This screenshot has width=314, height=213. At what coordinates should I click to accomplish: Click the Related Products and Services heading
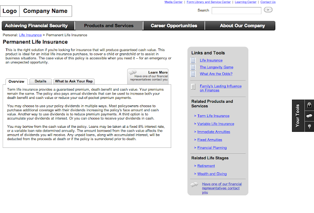pyautogui.click(x=212, y=104)
